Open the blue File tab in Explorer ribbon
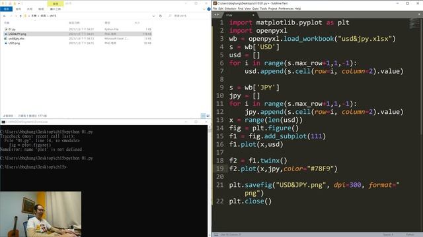Screen dimensions: 423x237 click(x=6, y=9)
